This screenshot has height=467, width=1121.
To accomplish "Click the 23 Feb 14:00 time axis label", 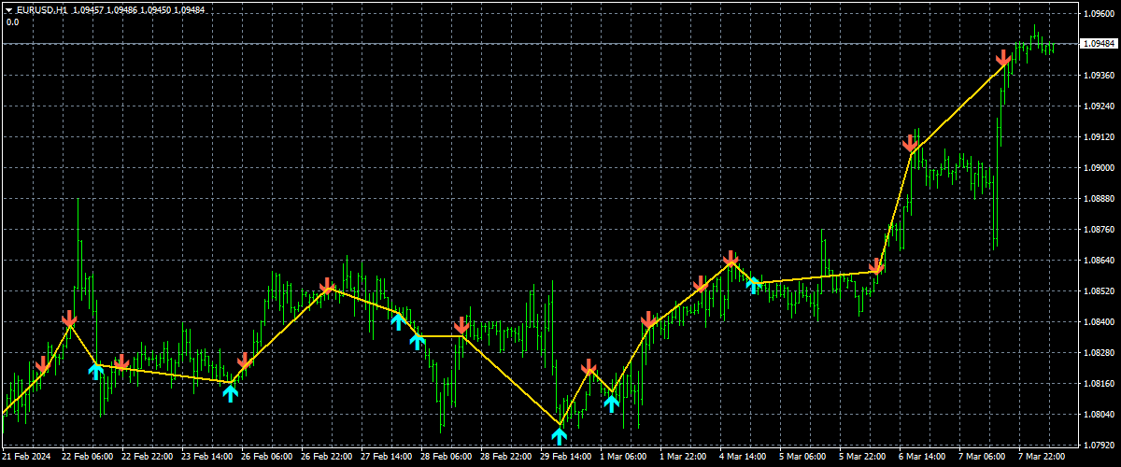I will tap(206, 458).
